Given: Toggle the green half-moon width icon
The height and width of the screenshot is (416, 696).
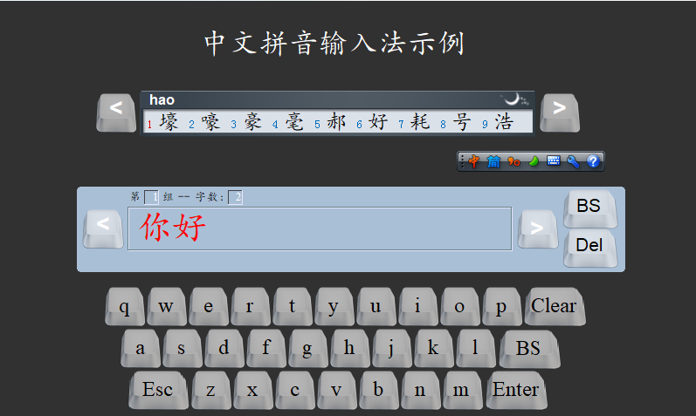Looking at the screenshot, I should 534,161.
